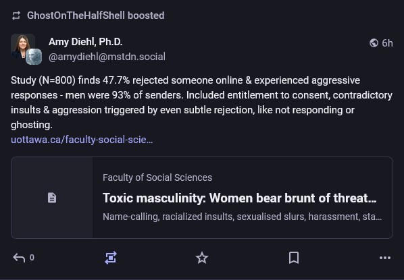404x280 pixels.
Task: Favourite the post with the star icon
Action: point(202,258)
